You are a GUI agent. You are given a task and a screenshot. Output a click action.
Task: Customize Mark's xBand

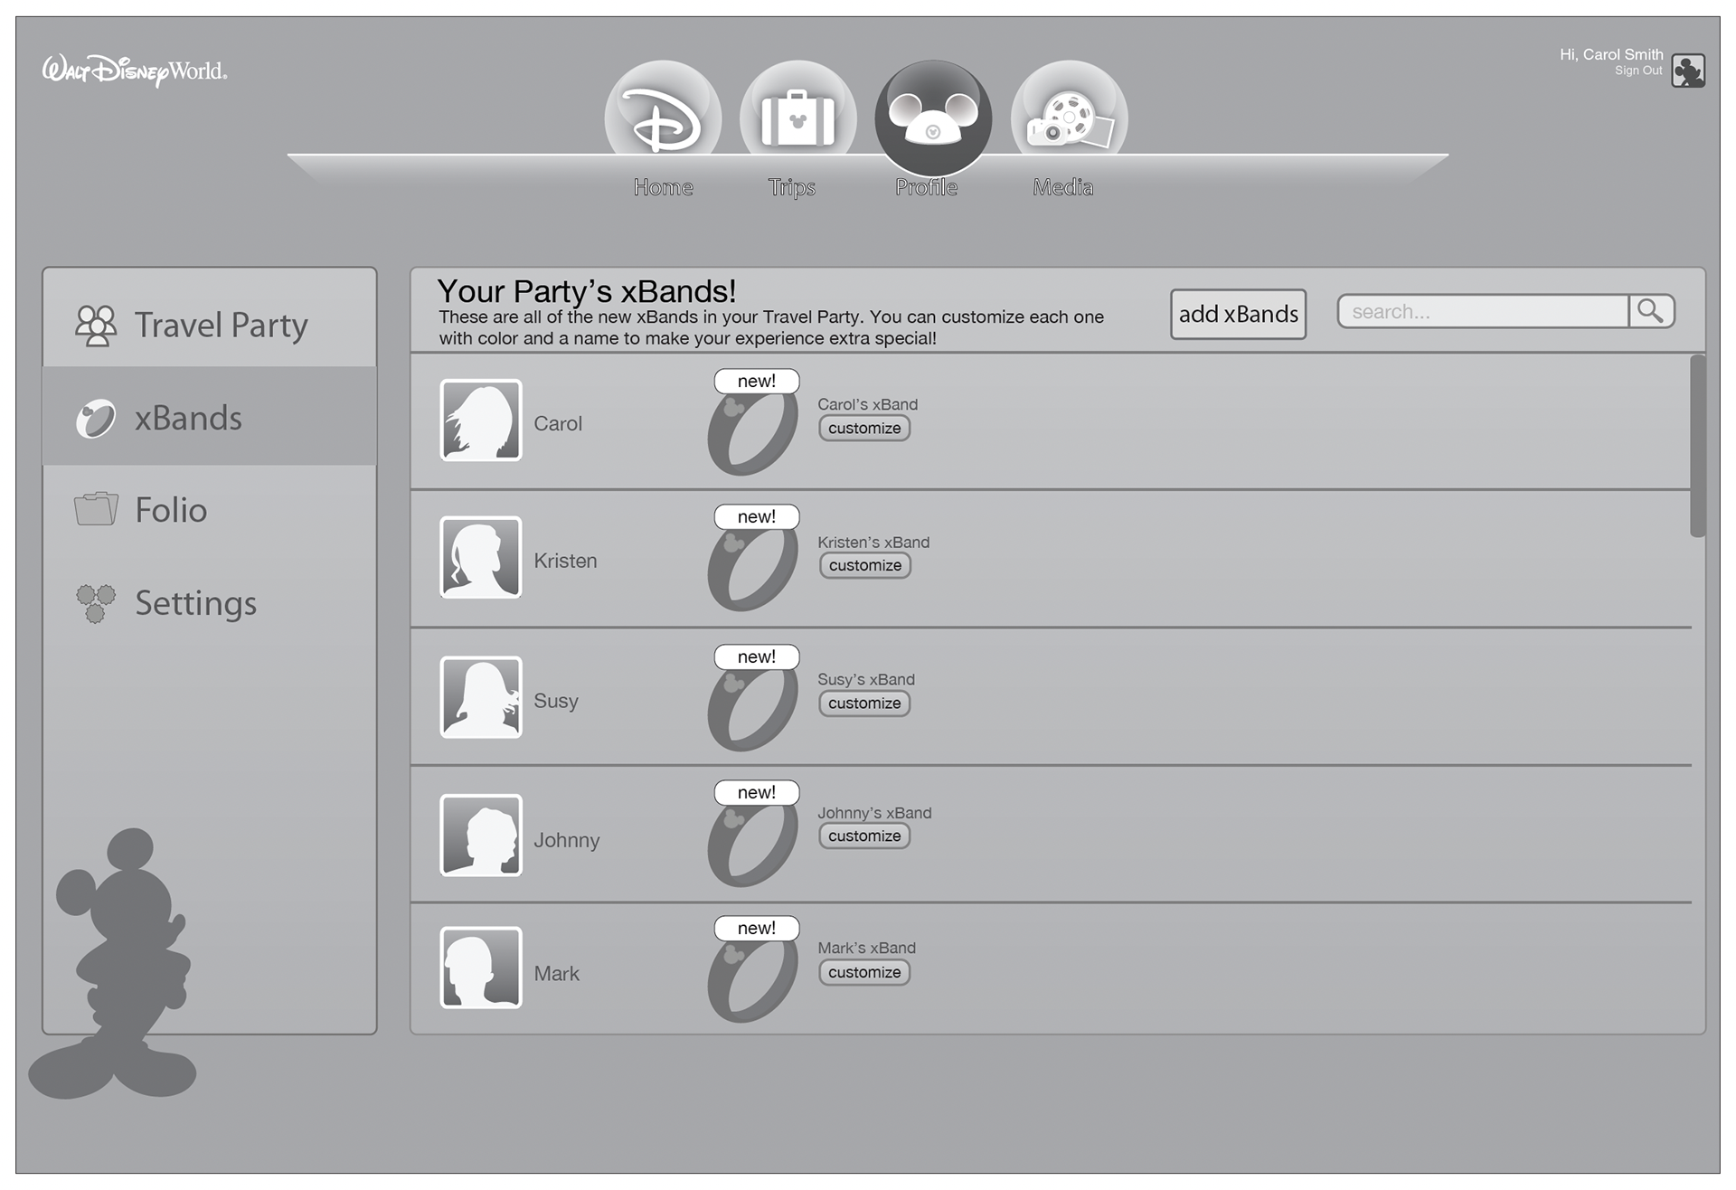tap(863, 972)
